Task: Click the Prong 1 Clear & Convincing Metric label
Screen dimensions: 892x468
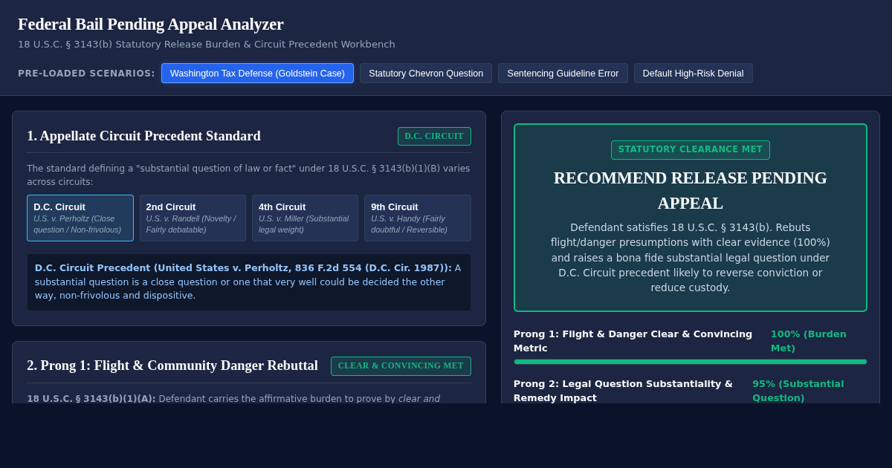Action: tap(633, 341)
